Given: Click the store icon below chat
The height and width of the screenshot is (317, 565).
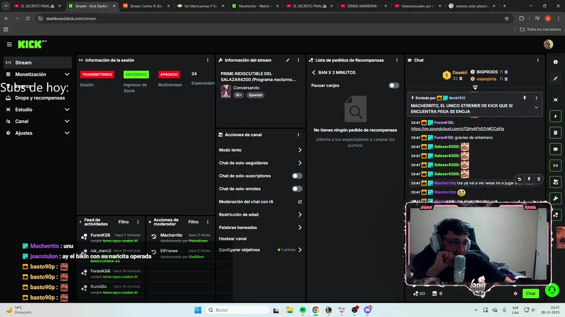Looking at the screenshot, I should [434, 294].
